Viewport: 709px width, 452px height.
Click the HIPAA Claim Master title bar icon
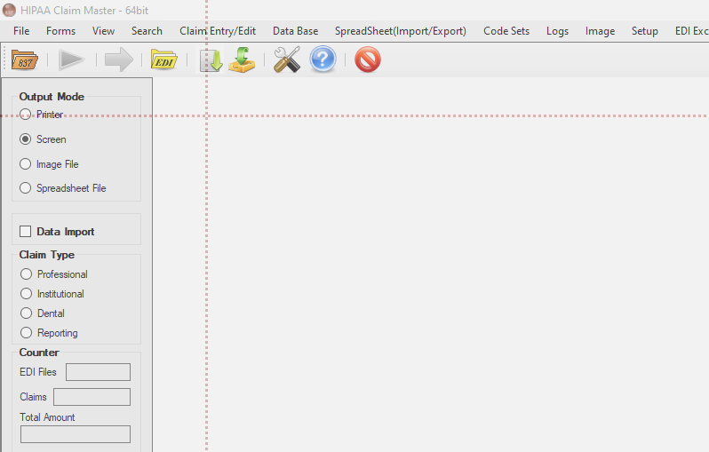point(9,10)
